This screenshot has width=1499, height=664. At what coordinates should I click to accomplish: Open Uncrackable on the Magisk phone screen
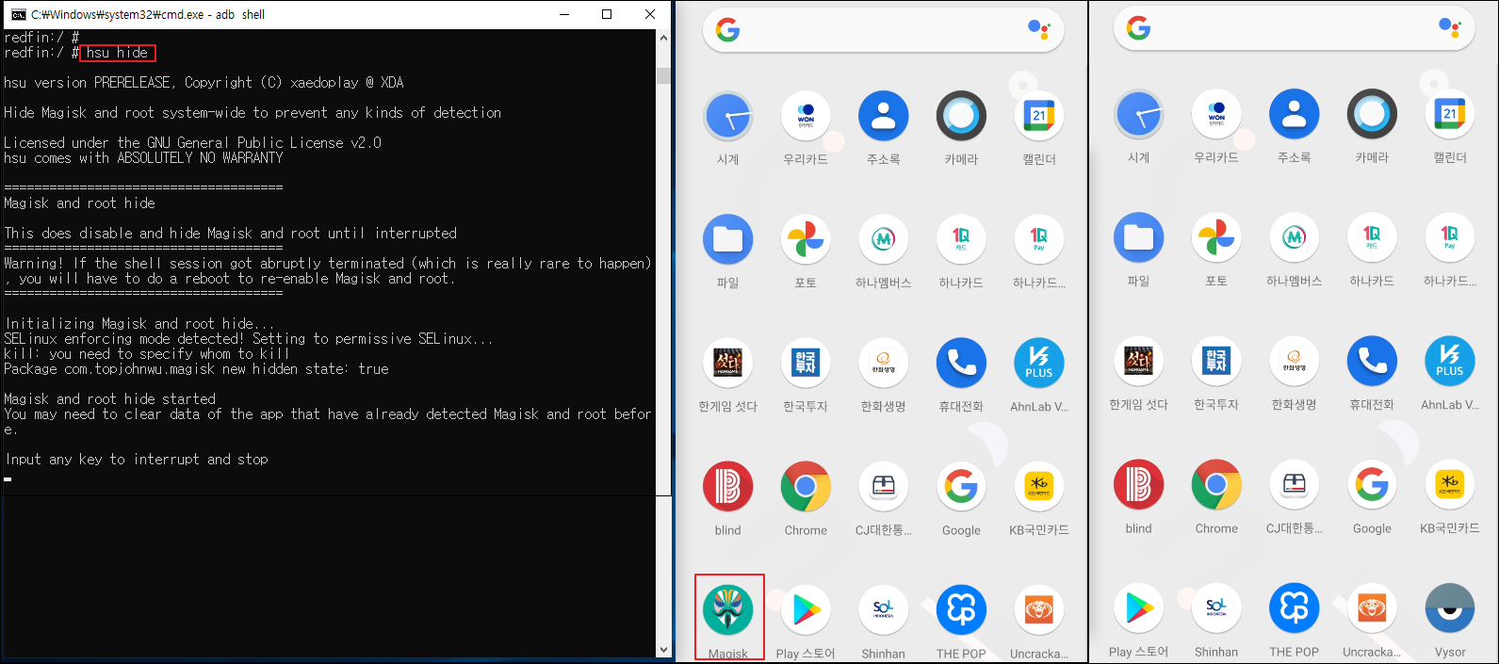tap(1039, 610)
